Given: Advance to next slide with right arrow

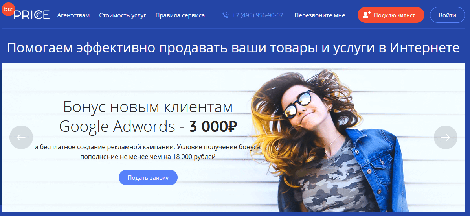Looking at the screenshot, I should coord(445,137).
